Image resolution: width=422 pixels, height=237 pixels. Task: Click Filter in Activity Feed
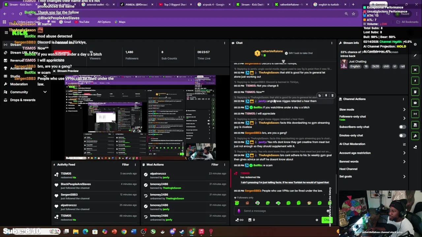click(x=125, y=165)
